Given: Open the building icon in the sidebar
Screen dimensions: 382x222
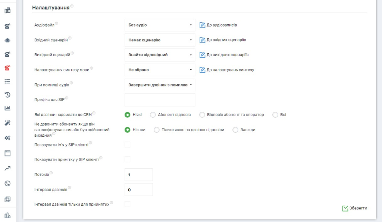Looking at the screenshot, I should tap(7, 11).
